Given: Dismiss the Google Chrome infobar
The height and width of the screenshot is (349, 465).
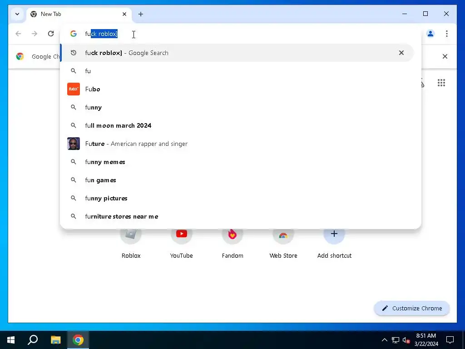Looking at the screenshot, I should tap(445, 56).
